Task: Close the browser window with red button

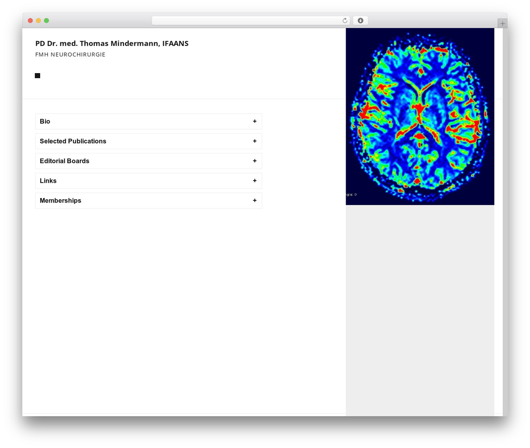Action: pos(30,21)
